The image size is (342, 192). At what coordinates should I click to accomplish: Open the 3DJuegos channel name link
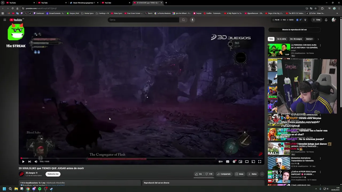click(x=30, y=173)
